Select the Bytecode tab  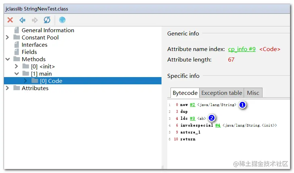pos(185,93)
